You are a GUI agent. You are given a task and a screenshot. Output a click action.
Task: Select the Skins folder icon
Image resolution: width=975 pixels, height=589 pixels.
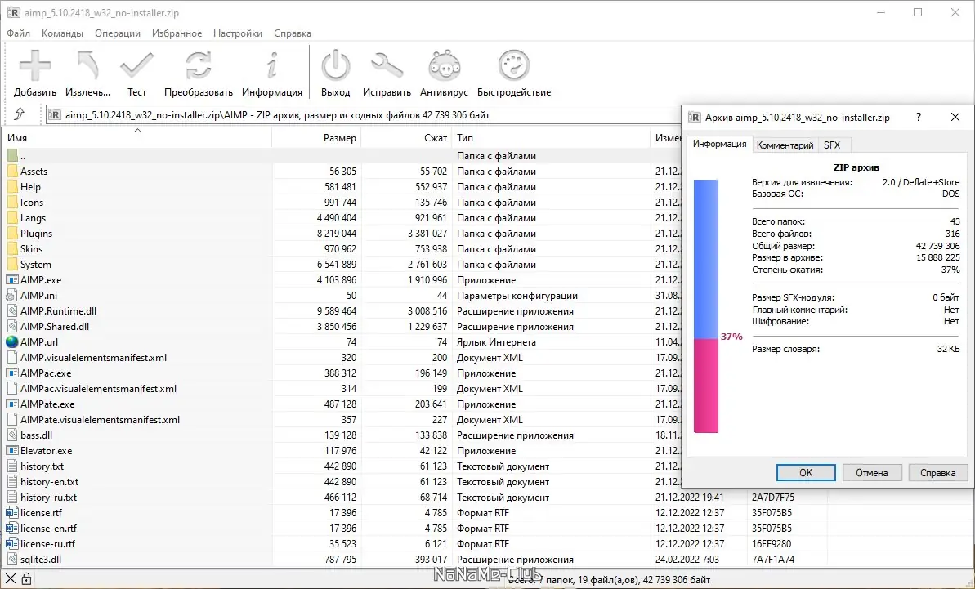tap(12, 249)
